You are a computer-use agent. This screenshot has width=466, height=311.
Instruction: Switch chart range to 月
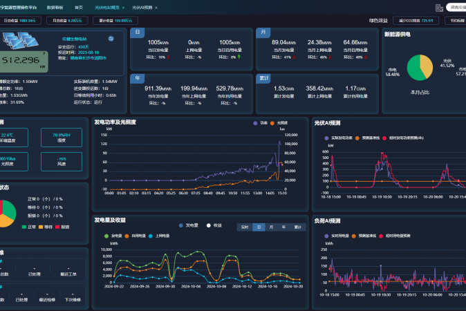[x=270, y=227]
